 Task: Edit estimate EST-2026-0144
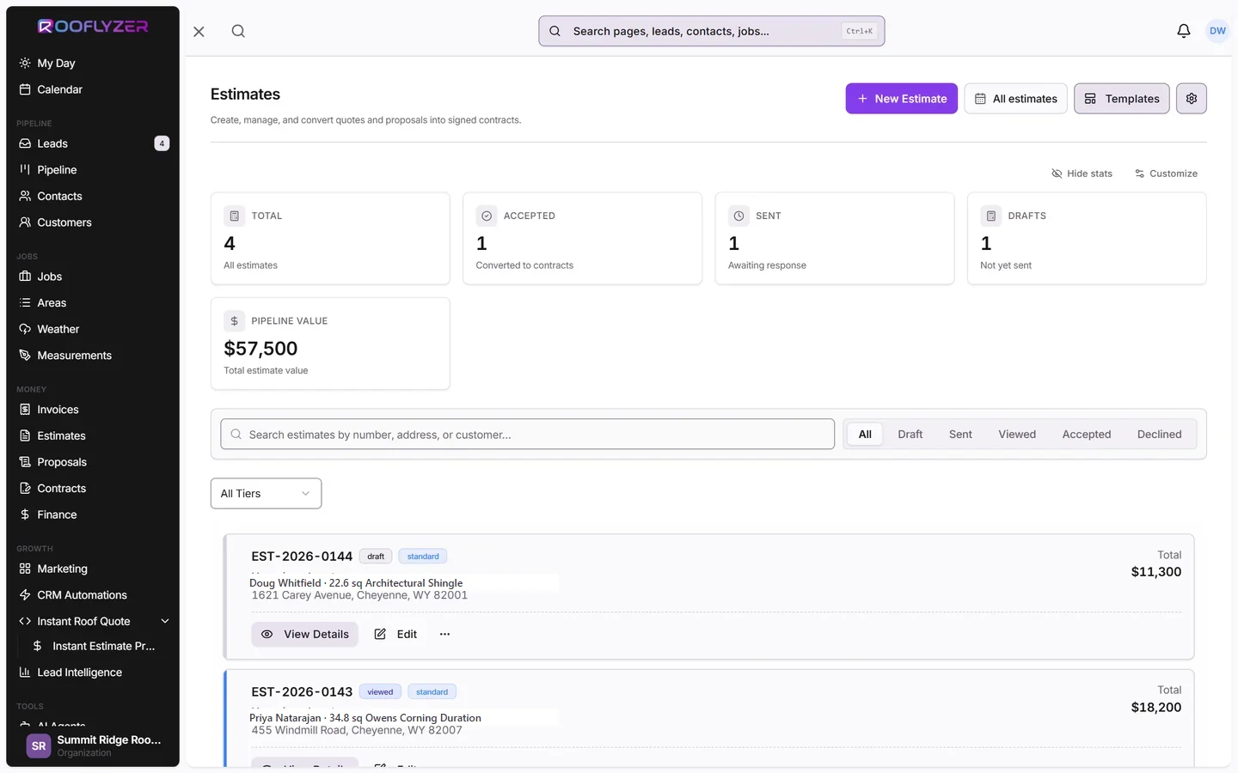(x=395, y=634)
